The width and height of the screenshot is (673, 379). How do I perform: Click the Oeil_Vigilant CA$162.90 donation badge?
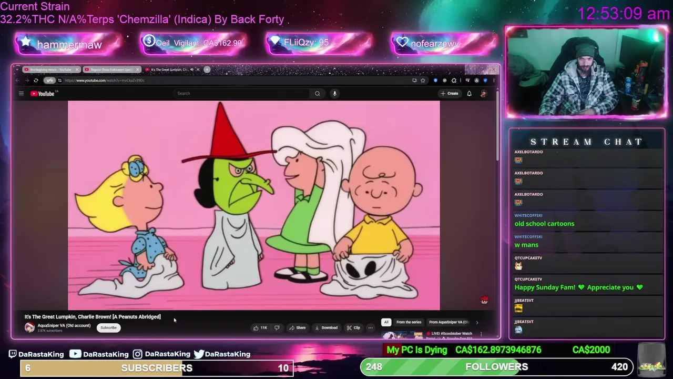(x=193, y=43)
